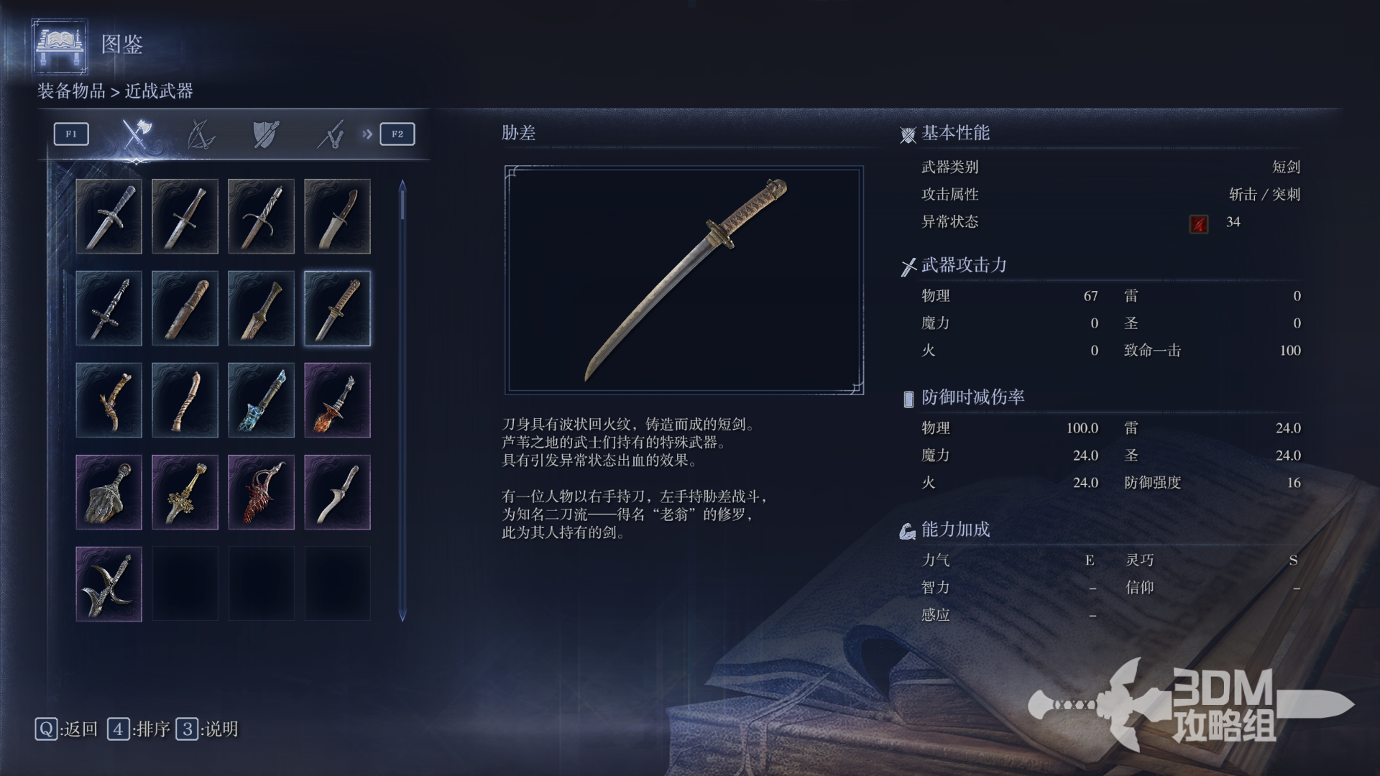Click the scrollbar down arrow

[402, 615]
